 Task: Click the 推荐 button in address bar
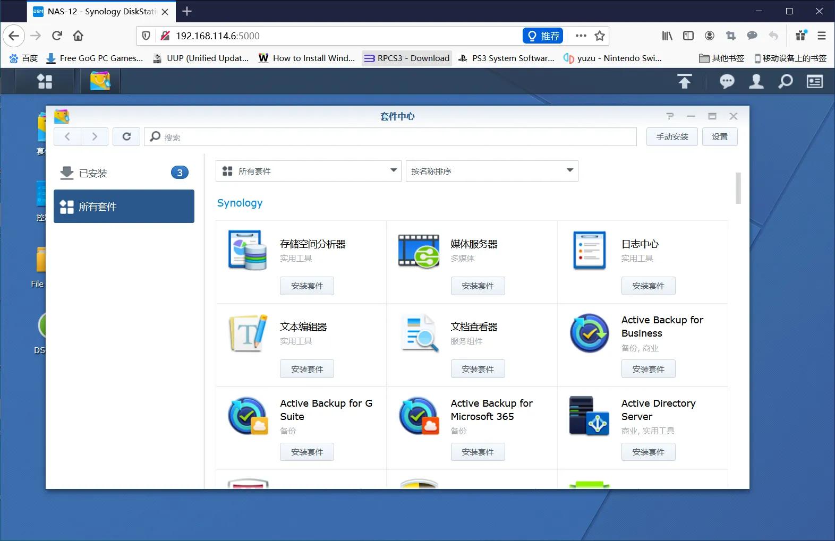[543, 36]
